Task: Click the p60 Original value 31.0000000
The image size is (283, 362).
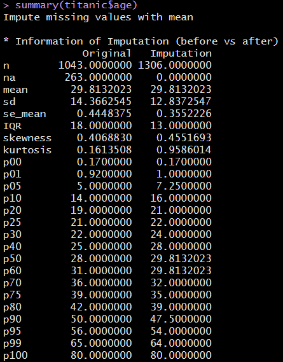Action: point(101,270)
